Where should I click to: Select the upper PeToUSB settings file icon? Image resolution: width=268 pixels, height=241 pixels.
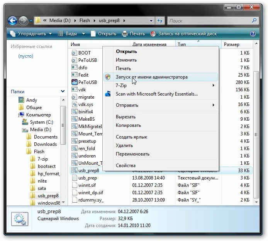point(75,60)
